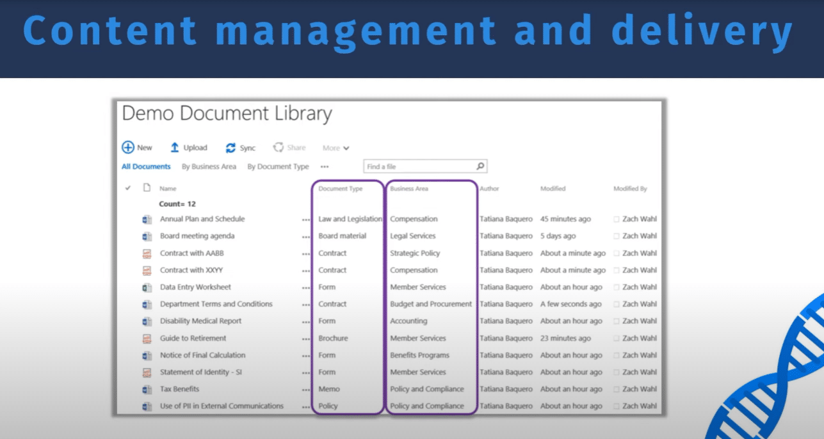Open ellipsis menu for Board meeting agenda
The image size is (824, 439).
[x=306, y=237]
